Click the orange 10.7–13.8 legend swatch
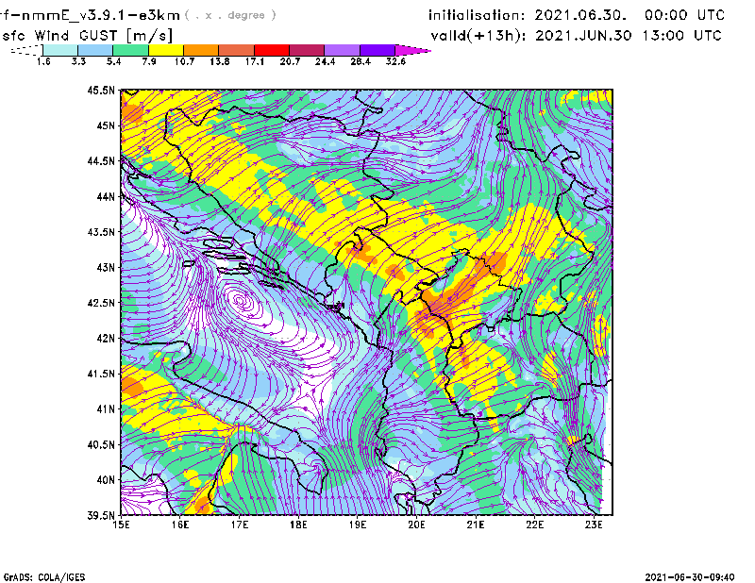This screenshot has width=755, height=583. point(201,50)
